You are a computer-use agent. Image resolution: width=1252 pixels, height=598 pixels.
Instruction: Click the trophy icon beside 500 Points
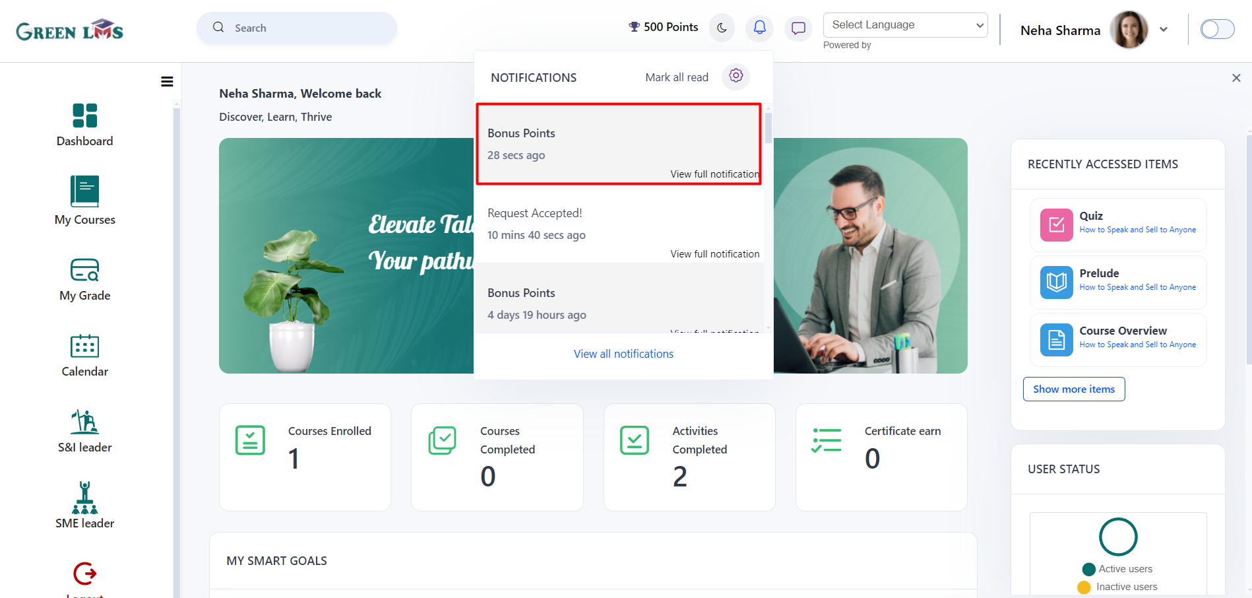click(x=634, y=27)
